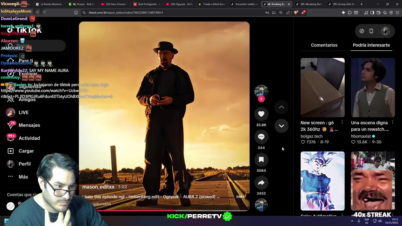Switch to La Ruleta Aleatoria tab
Screen dimensions: 402x226
[x=49, y=4]
